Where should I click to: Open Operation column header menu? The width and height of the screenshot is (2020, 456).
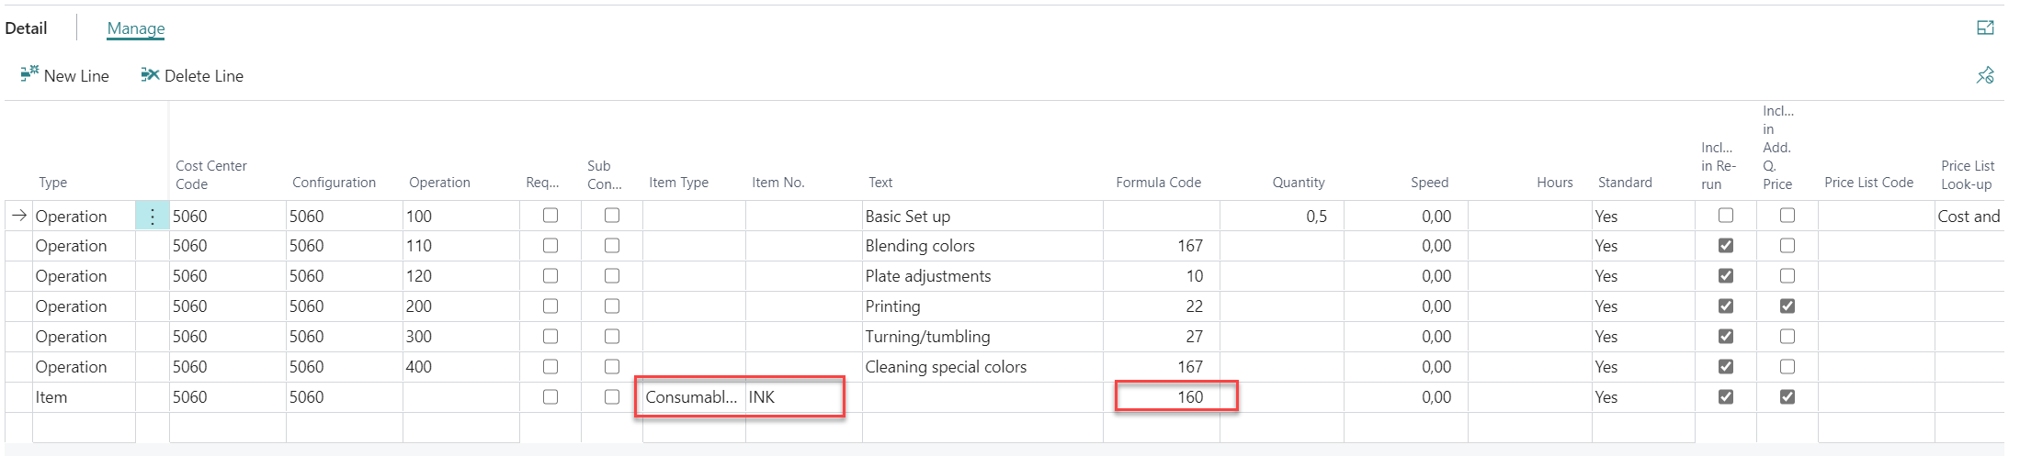click(439, 183)
